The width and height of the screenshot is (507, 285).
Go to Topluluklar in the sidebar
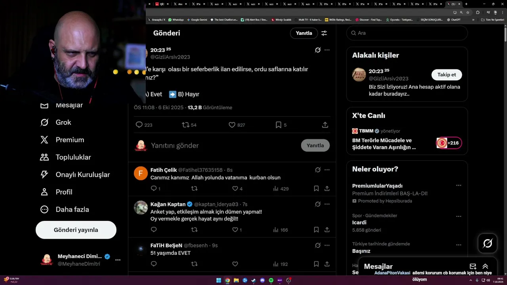(x=65, y=157)
